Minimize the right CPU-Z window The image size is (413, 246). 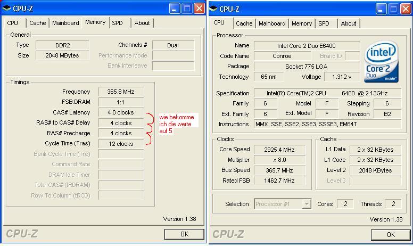click(x=381, y=9)
